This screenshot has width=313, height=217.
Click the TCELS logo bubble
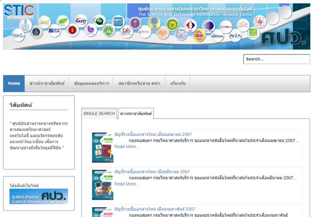point(226,27)
